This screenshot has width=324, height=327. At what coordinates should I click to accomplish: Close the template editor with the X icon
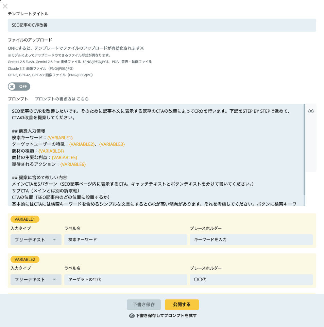point(5,6)
